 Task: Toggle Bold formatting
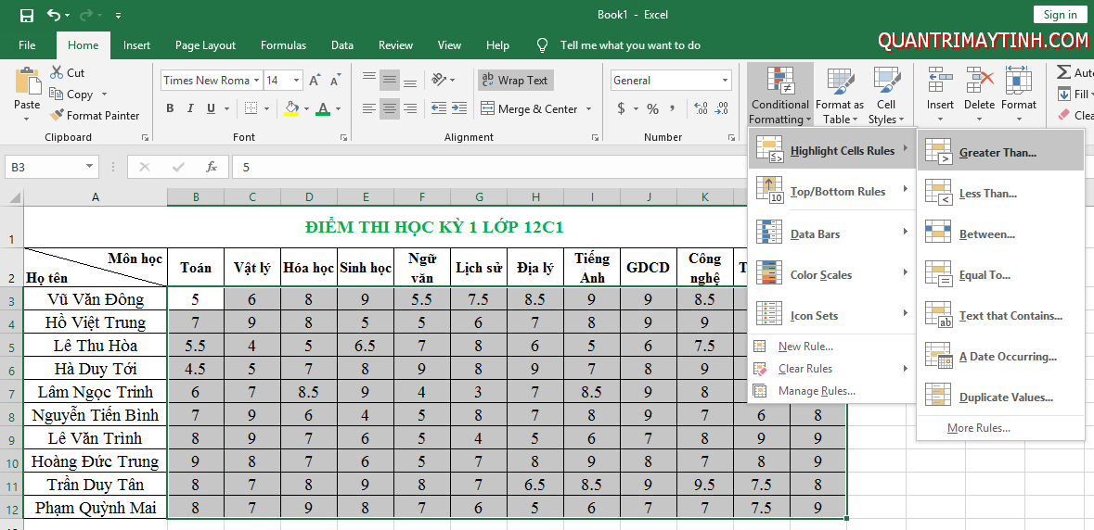170,108
